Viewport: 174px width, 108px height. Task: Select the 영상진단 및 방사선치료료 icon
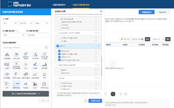tap(17, 65)
